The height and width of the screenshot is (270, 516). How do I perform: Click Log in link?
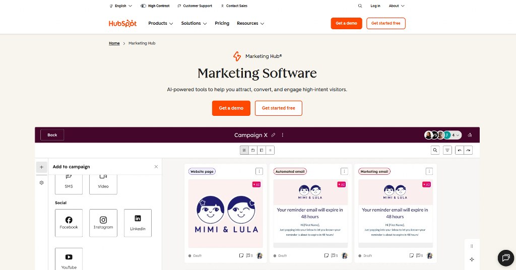tap(375, 6)
